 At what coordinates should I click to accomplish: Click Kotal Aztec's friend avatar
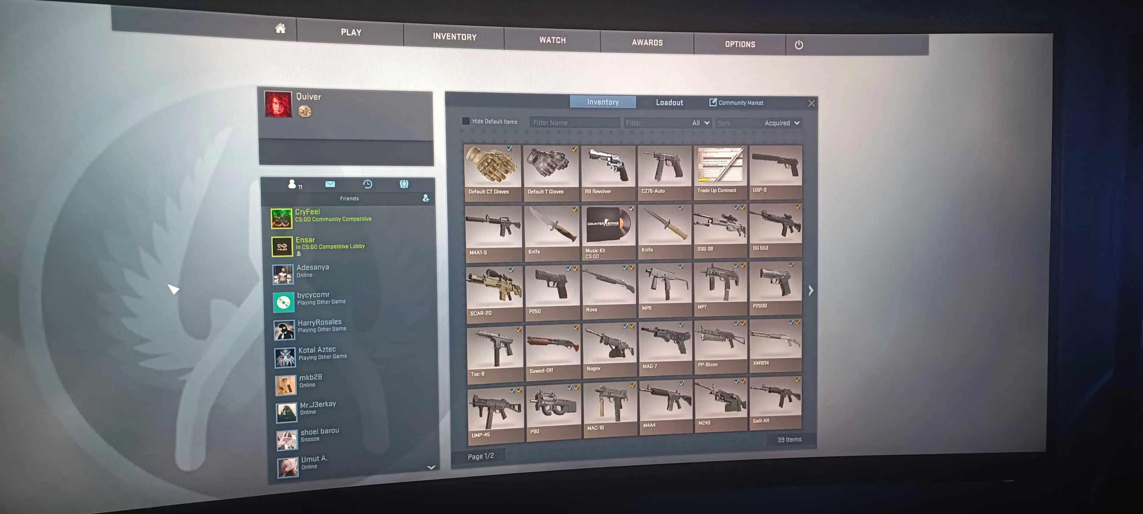[x=285, y=358]
